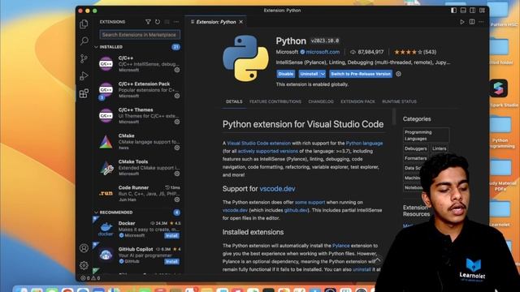
Task: Switch to Pre-Release Version button
Action: pyautogui.click(x=361, y=74)
